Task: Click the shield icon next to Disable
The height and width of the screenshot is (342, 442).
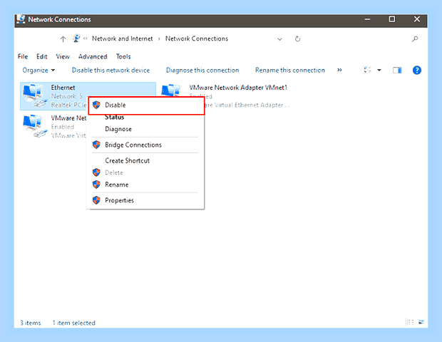Action: (96, 105)
